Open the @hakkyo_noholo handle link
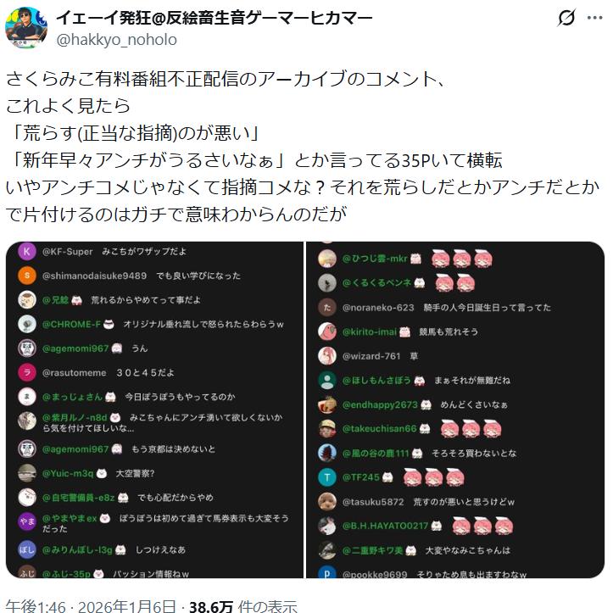 click(116, 40)
